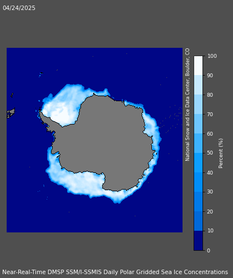Click the 0 tick label on colorbar
Screen dimensions: 233x278
(209, 250)
